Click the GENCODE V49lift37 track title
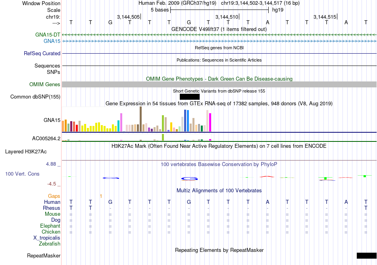The image size is (377, 265). [219, 29]
